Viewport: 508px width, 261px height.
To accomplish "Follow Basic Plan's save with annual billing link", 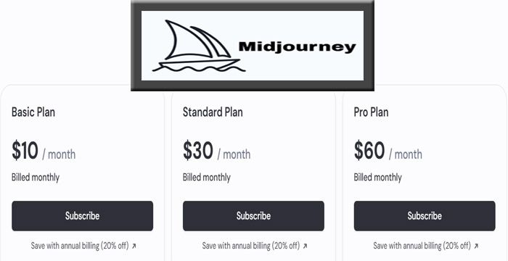I will click(80, 246).
